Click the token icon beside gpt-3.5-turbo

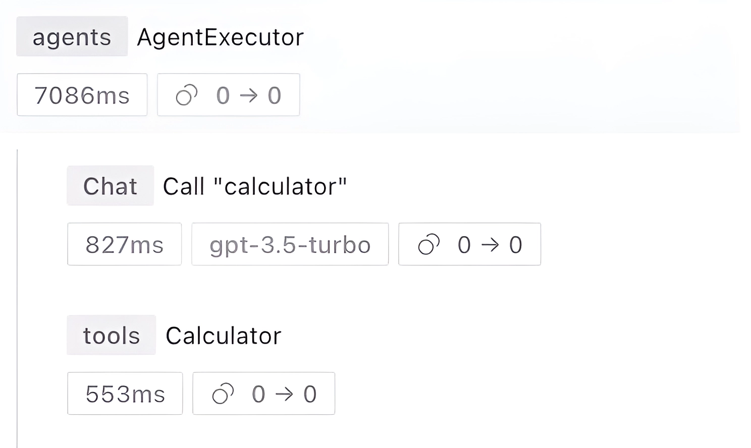(x=428, y=245)
